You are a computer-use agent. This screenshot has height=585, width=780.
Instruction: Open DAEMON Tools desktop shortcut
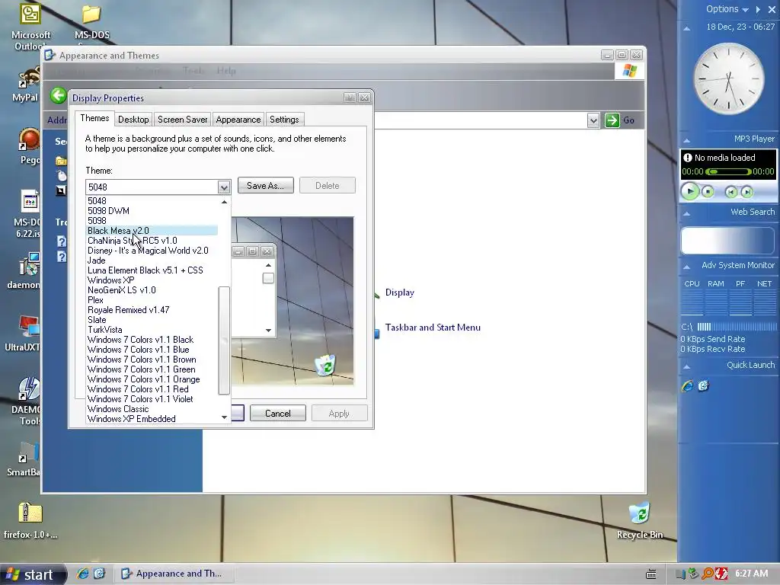point(28,389)
